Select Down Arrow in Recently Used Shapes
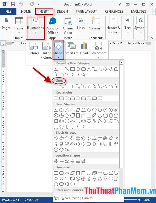The image size is (156, 203). tap(111, 69)
